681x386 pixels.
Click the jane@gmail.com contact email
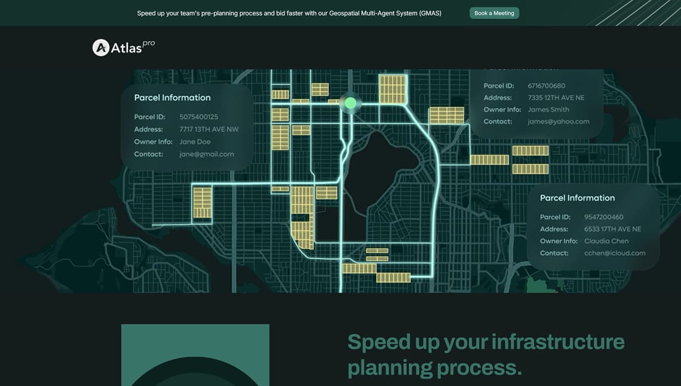tap(207, 154)
